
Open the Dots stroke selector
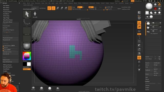click(27, 23)
